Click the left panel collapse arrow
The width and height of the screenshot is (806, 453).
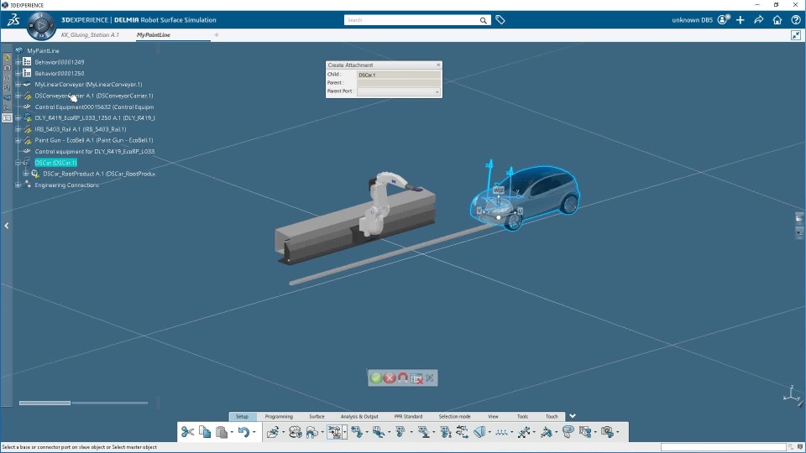coord(7,226)
